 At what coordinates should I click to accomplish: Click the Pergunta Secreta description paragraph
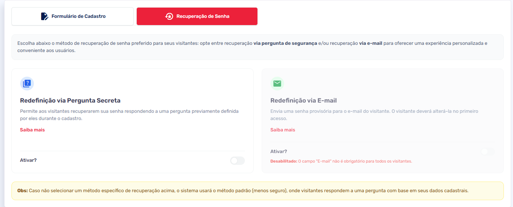[x=129, y=115]
